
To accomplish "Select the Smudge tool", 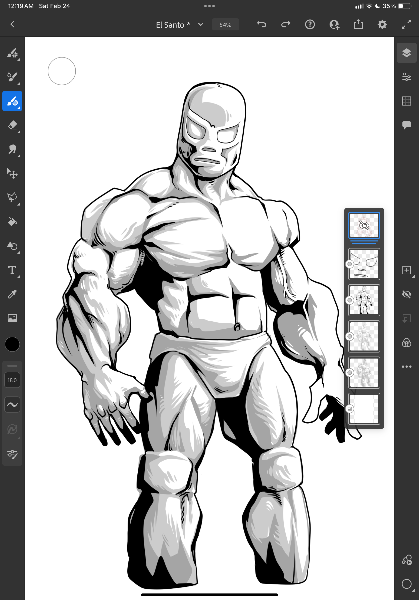I will 12,149.
